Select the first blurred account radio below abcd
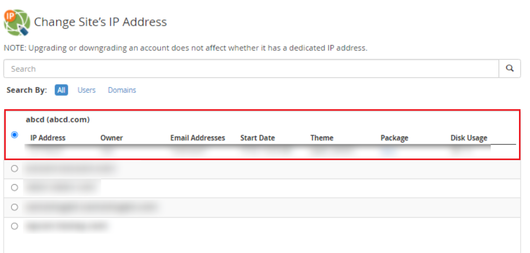This screenshot has width=530, height=253. click(x=15, y=168)
